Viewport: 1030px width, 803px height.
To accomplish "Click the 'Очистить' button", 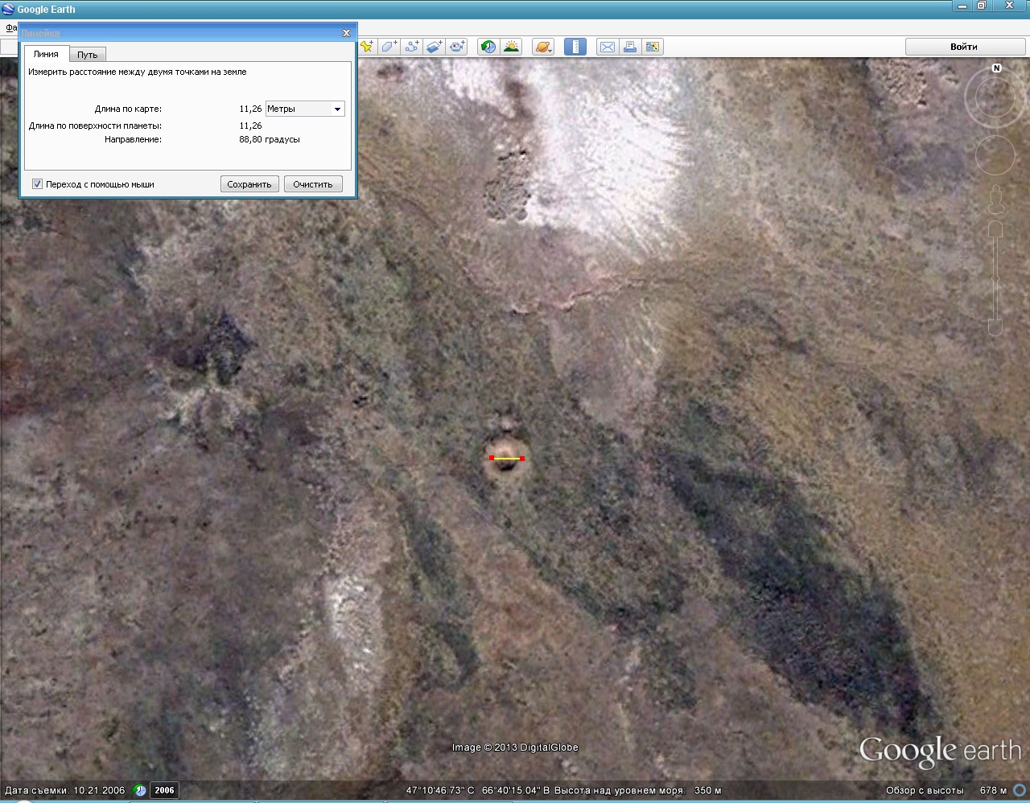I will 313,184.
